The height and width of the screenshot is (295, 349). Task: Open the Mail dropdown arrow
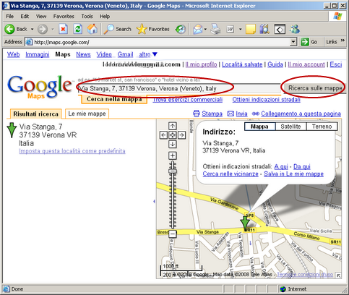(x=205, y=30)
